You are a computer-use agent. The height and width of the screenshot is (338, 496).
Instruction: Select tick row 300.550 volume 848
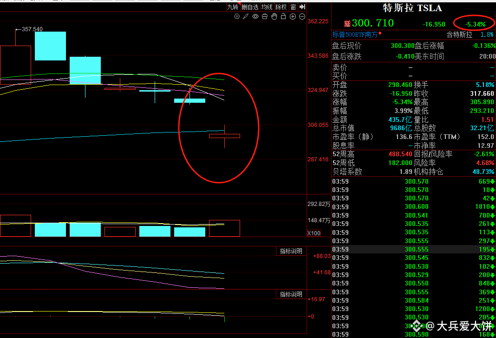point(413,284)
